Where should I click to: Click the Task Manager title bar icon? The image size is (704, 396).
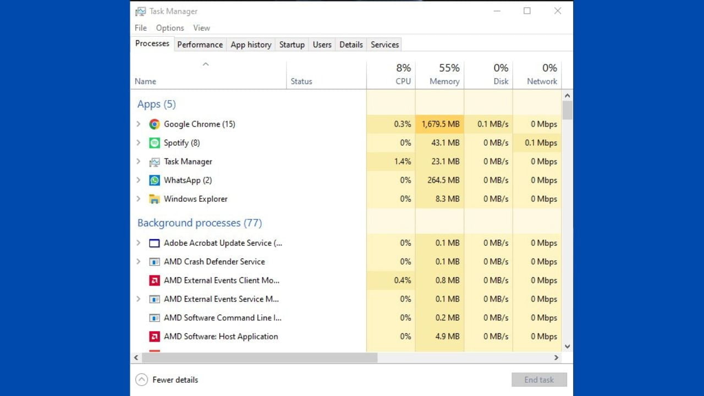tap(141, 11)
